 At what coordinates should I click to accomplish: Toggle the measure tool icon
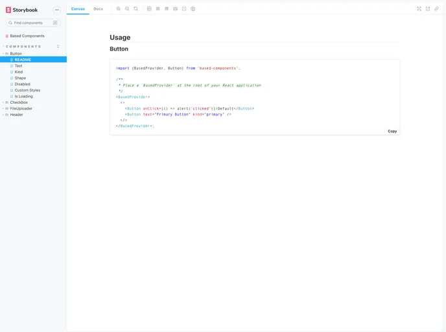[176, 9]
